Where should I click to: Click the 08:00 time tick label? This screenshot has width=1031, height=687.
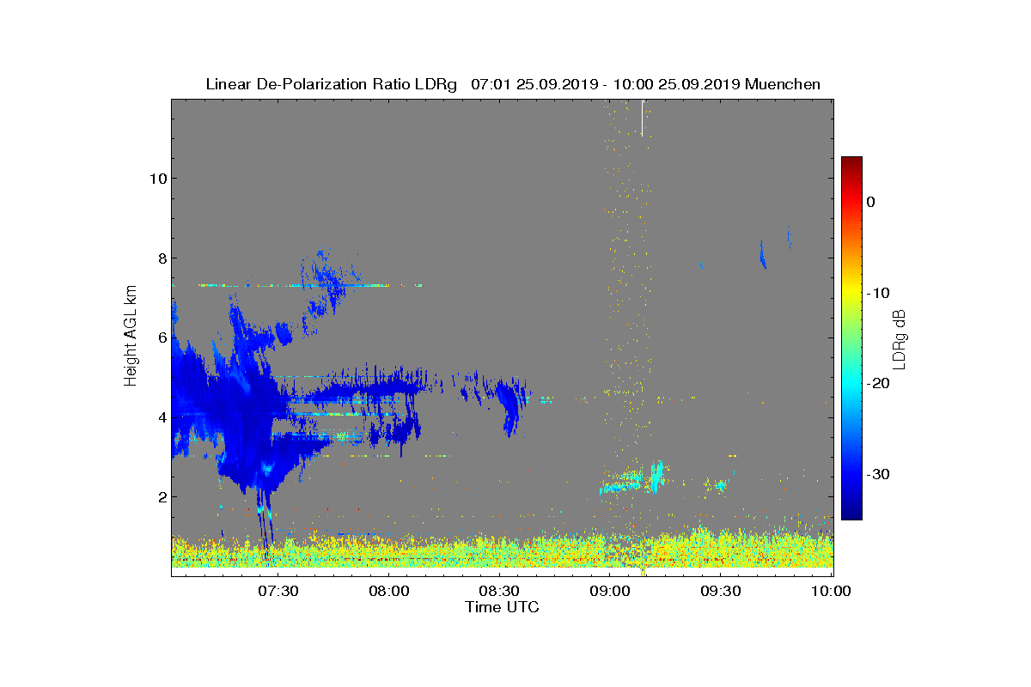pyautogui.click(x=389, y=591)
